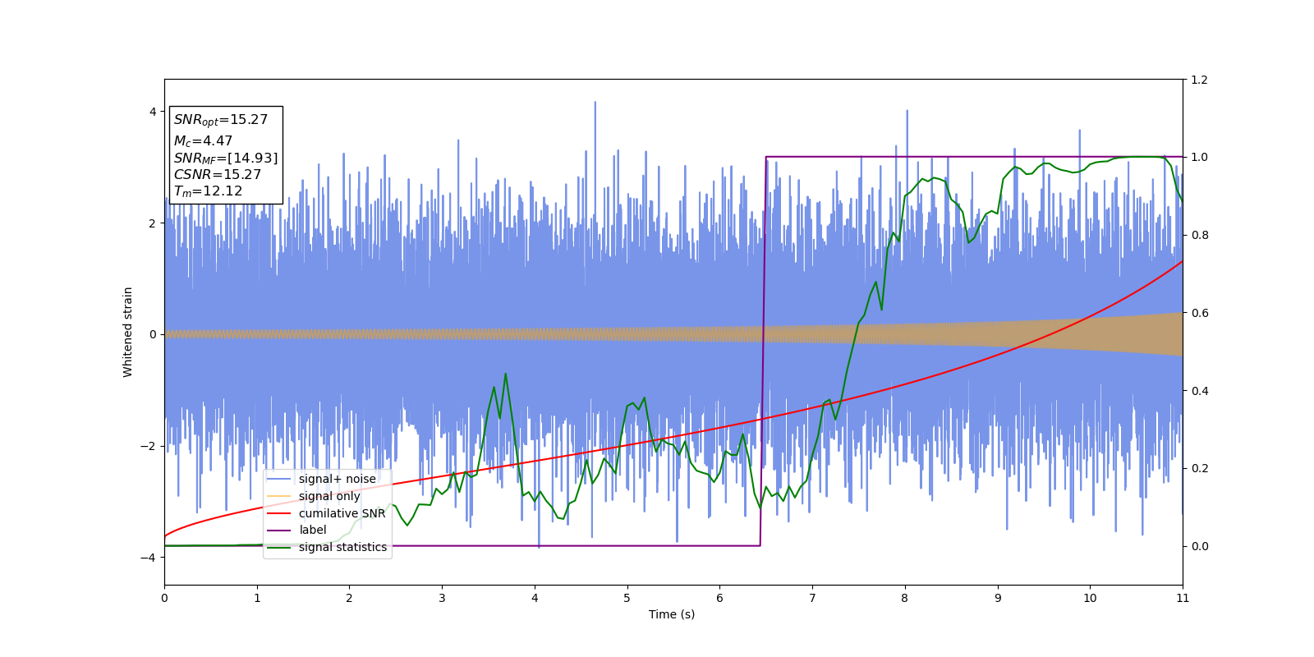Click the 'Time (s)' x-axis label
Screen dimensions: 1314x657
coord(672,614)
